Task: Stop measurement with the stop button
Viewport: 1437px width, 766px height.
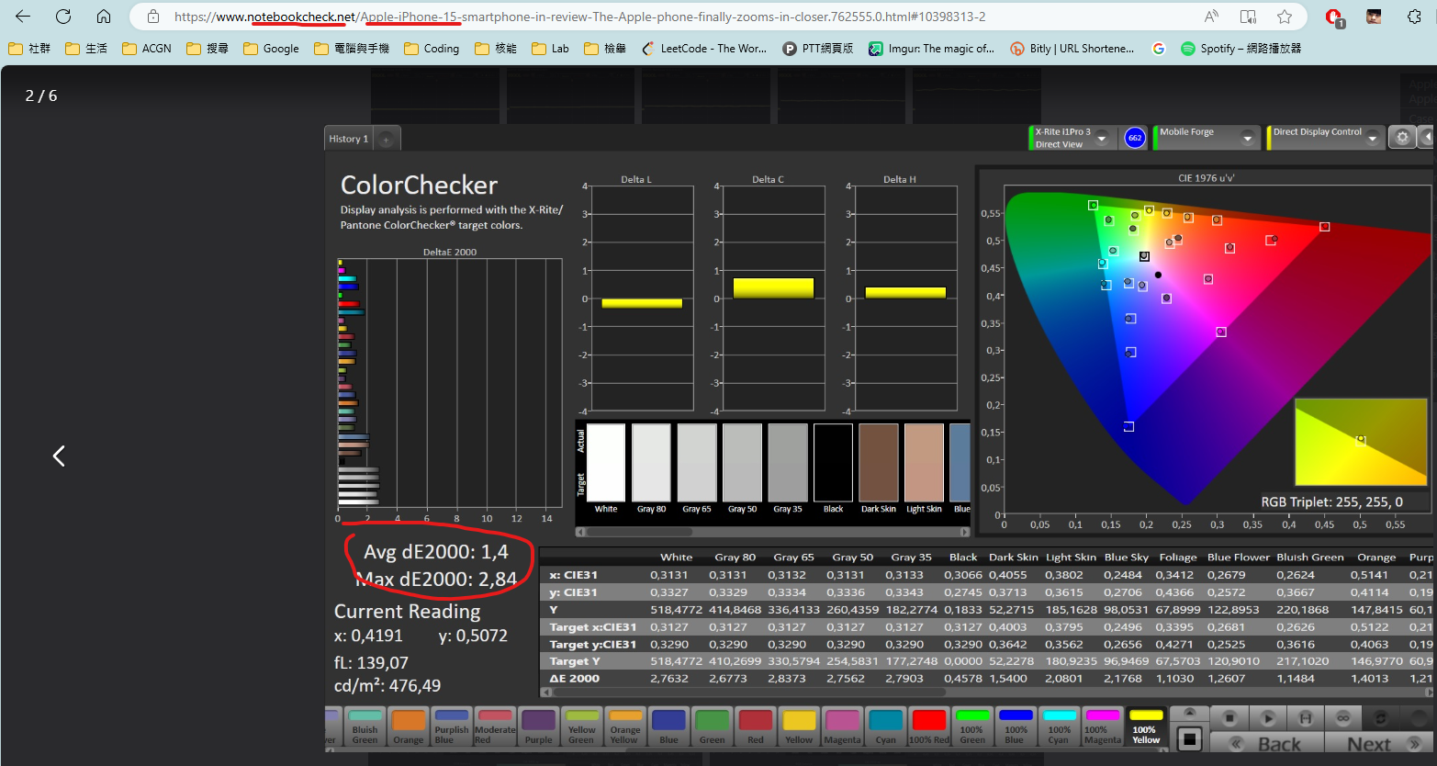Action: click(1230, 717)
